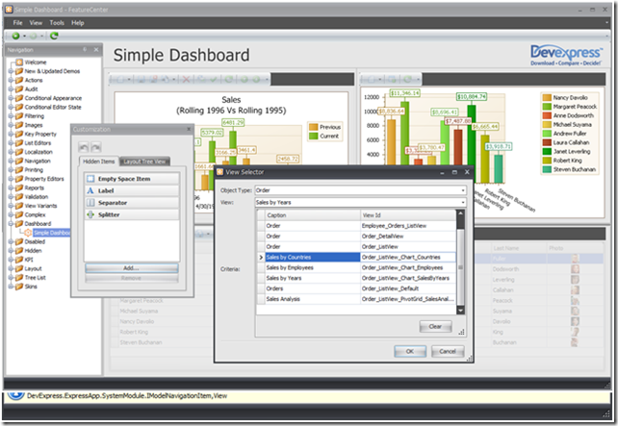
Task: Select Empty Space Item in hidden items
Action: [132, 179]
